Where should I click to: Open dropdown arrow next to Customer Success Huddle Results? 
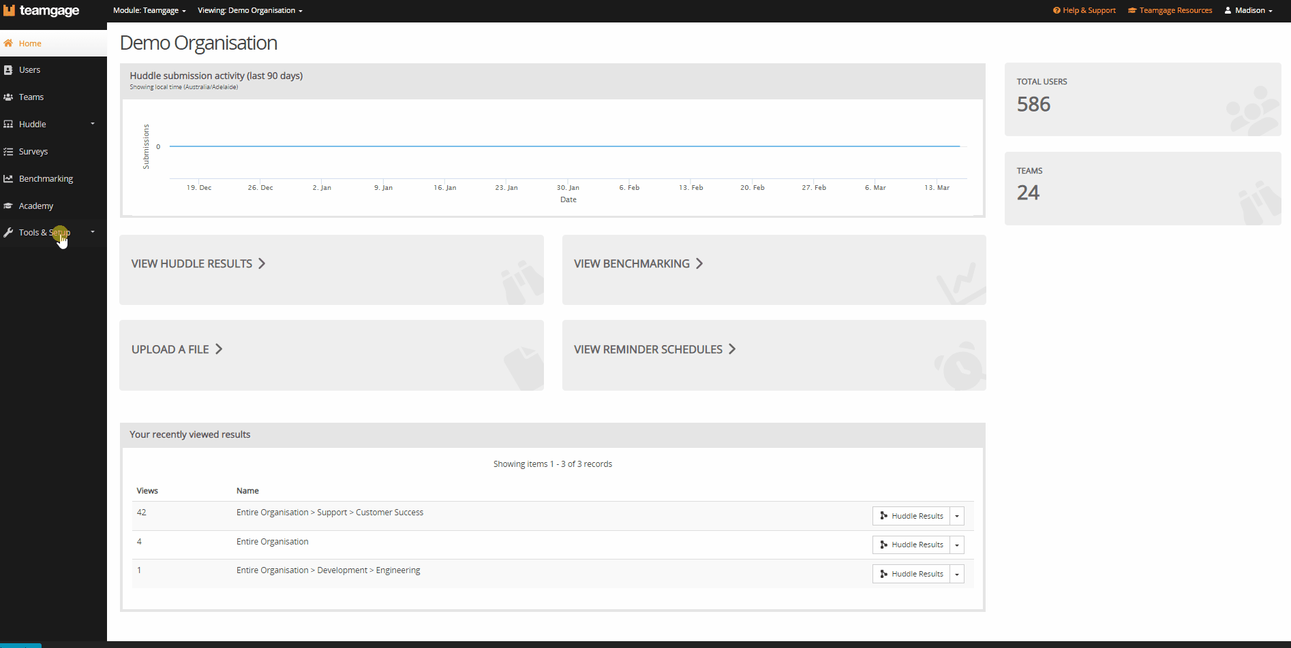point(957,516)
